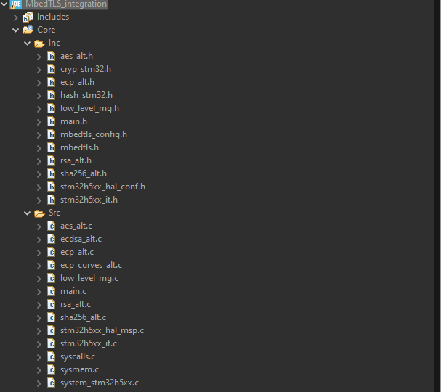Screen dimensions: 441x392
Task: Click the Src open folder icon
Action: pos(39,213)
